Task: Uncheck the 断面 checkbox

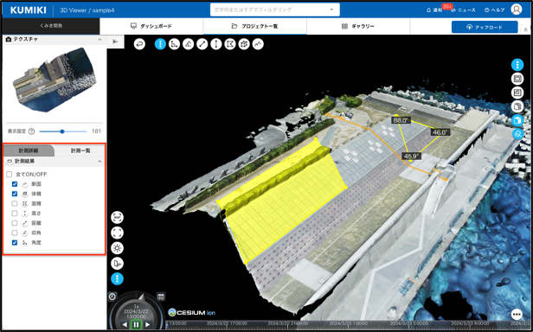Action: pos(15,184)
